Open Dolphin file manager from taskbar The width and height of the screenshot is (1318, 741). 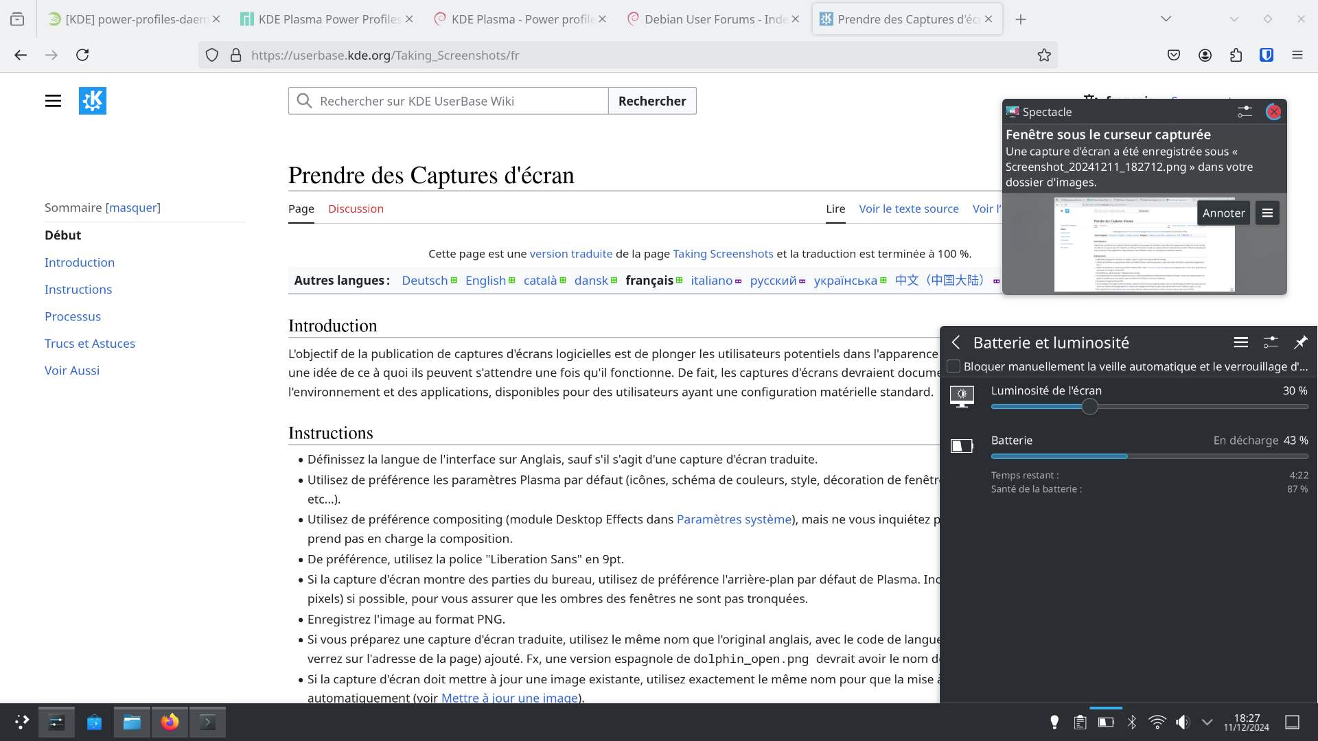(x=132, y=722)
